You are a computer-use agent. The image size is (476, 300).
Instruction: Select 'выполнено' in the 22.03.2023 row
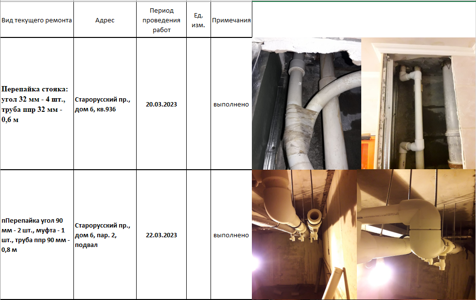(231, 235)
